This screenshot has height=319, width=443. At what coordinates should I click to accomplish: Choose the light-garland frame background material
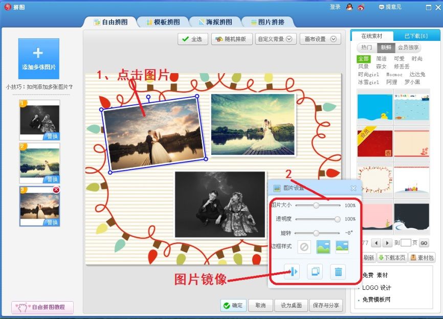click(375, 180)
